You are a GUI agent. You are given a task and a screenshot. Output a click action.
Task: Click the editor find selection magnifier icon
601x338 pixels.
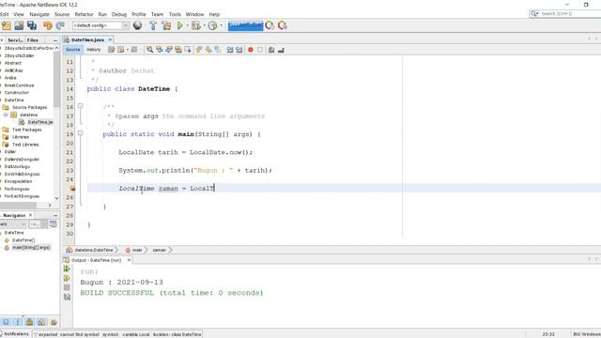[x=150, y=50]
